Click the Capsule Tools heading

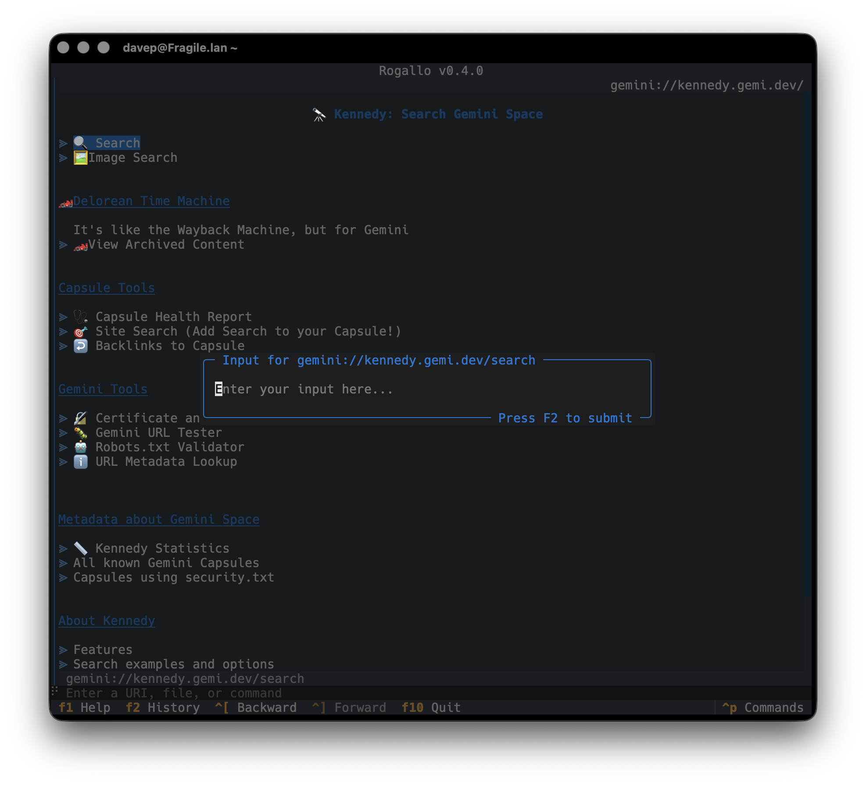107,288
